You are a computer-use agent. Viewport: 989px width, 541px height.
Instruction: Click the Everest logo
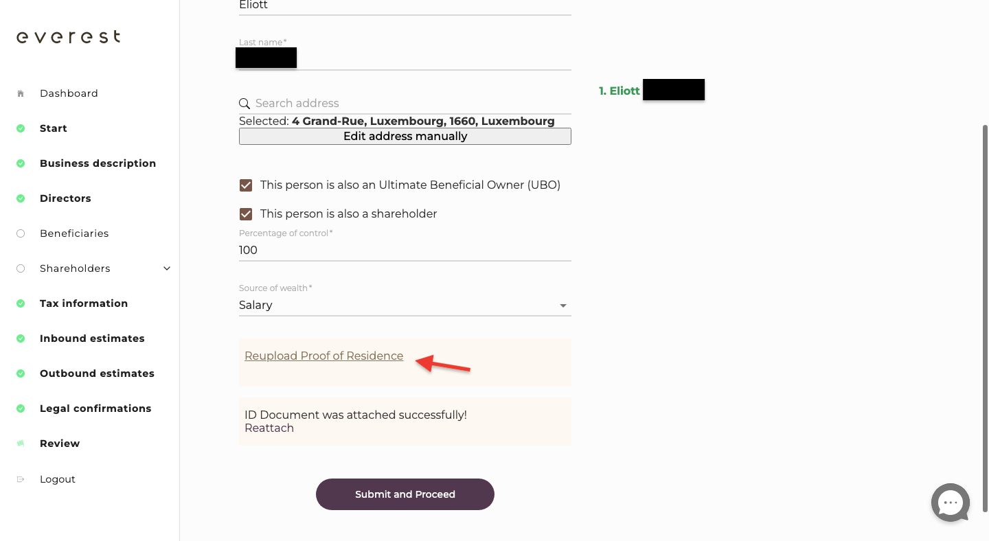pyautogui.click(x=68, y=36)
